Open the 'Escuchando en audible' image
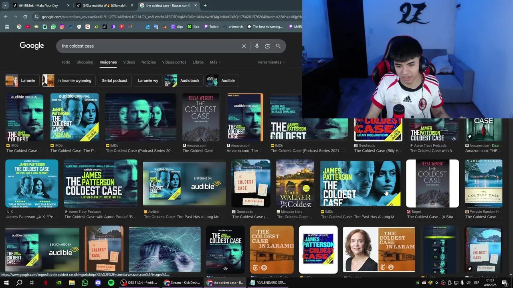This screenshot has width=513, height=288. [x=42, y=250]
